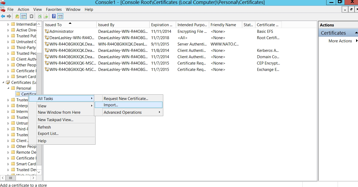Toggle Show/Hide Console Tree button
The width and height of the screenshot is (358, 187).
tap(24, 16)
